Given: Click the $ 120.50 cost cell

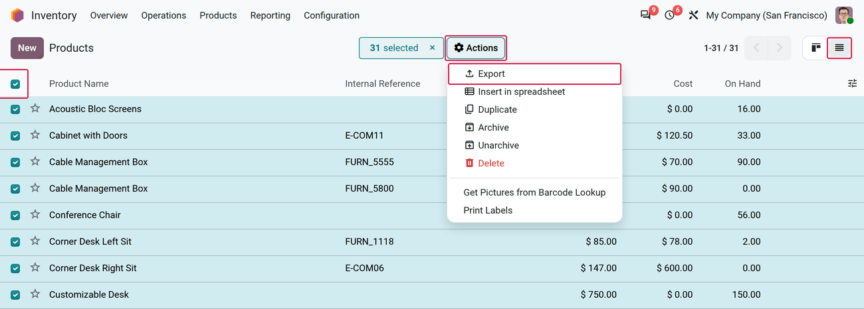Looking at the screenshot, I should [x=675, y=135].
